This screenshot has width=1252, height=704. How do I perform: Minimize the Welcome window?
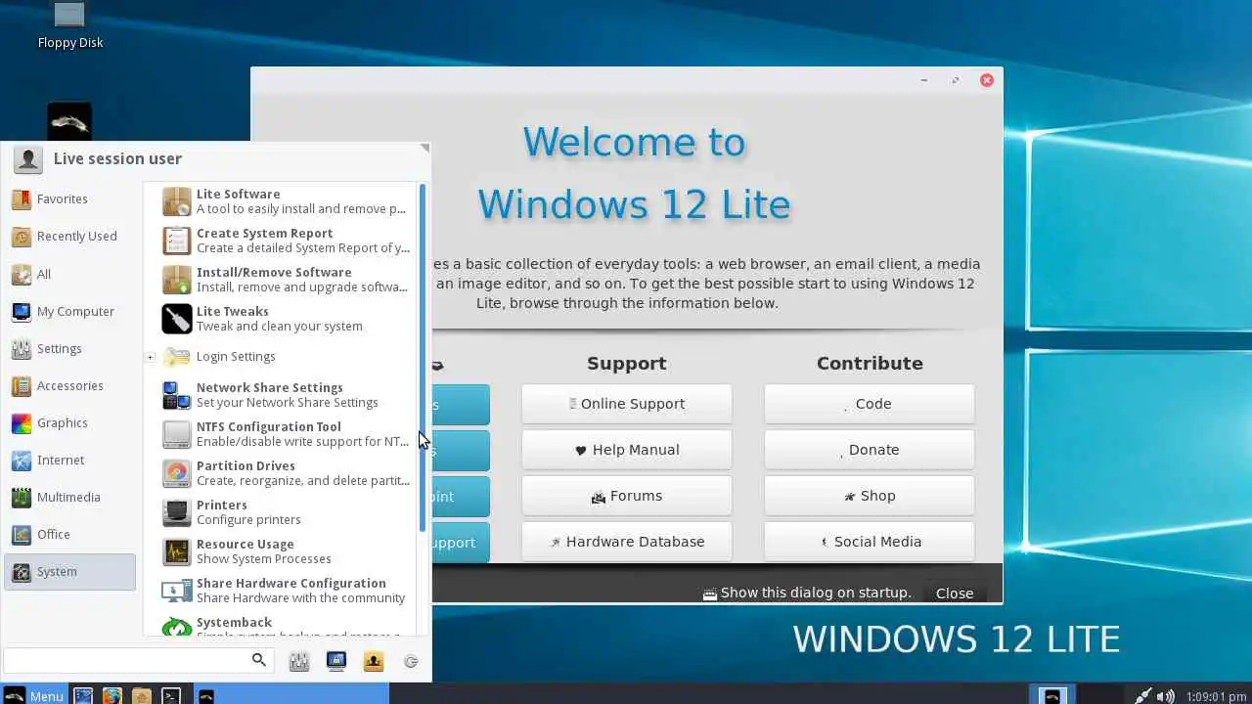[x=924, y=80]
